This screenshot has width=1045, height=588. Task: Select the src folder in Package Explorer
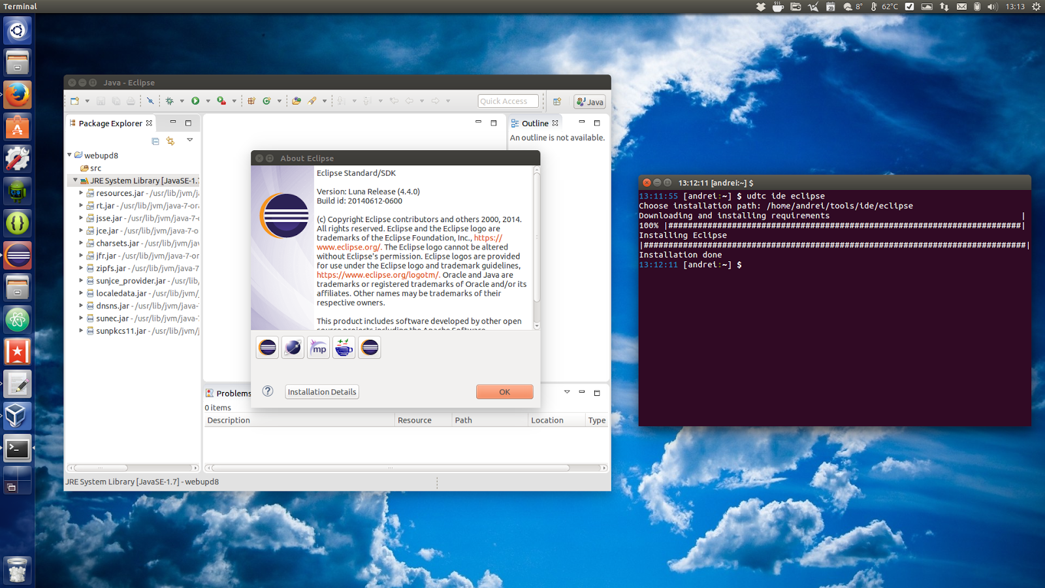91,168
